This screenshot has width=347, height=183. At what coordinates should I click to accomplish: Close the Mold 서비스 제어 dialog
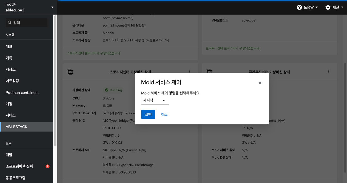(260, 83)
